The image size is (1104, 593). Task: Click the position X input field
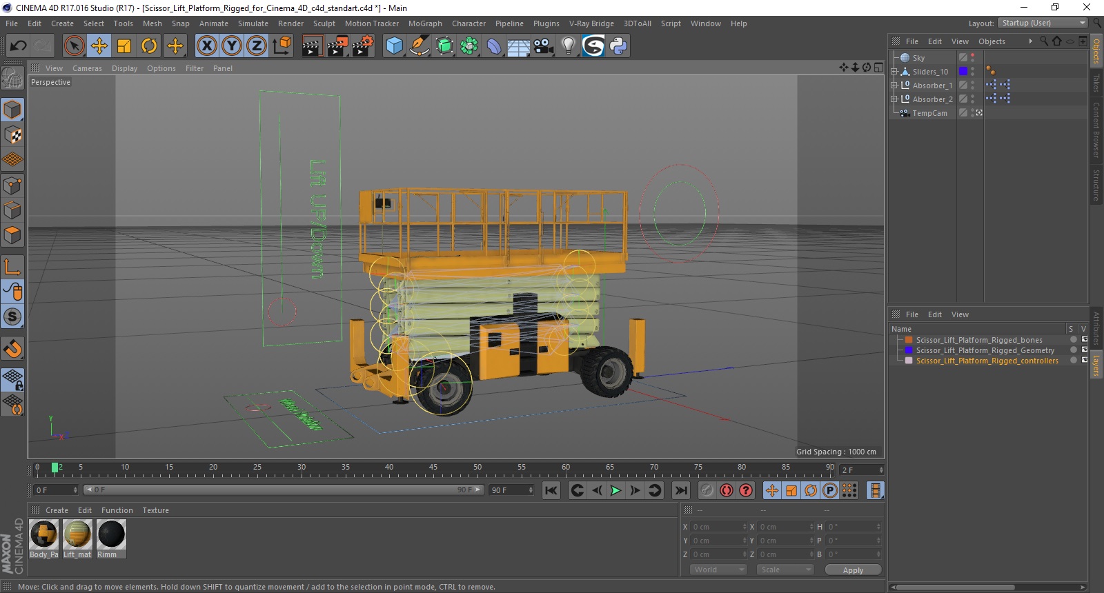tap(719, 527)
